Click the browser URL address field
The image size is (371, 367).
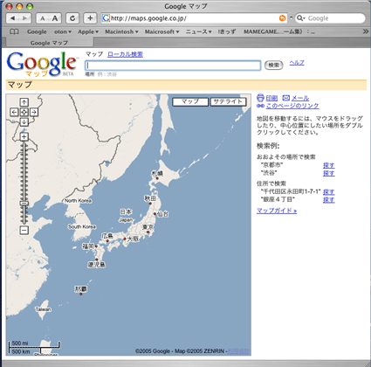[195, 18]
